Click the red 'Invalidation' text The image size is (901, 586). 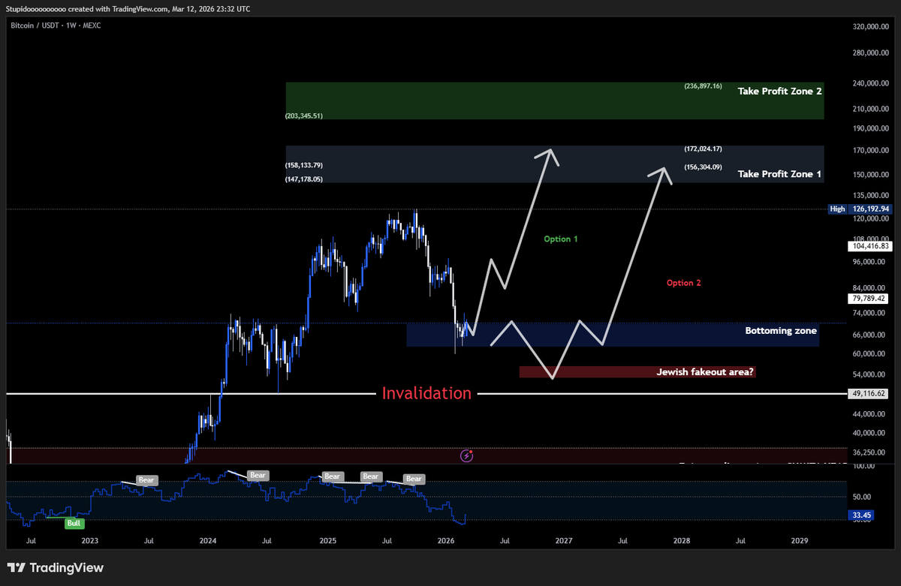pyautogui.click(x=426, y=392)
